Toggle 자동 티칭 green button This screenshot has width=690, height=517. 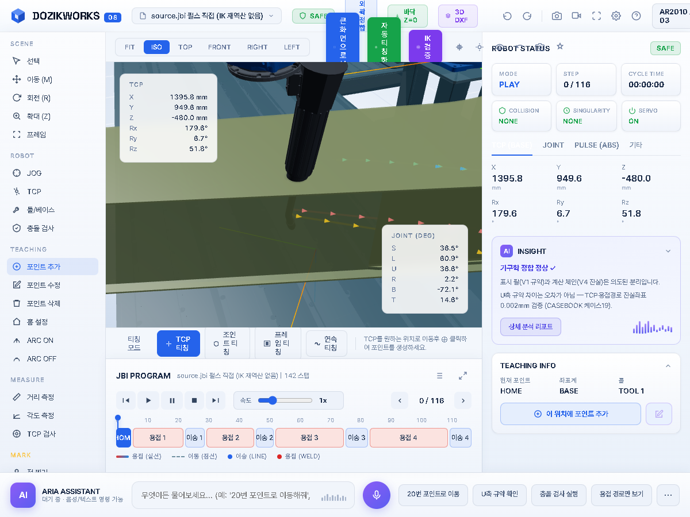pos(384,40)
